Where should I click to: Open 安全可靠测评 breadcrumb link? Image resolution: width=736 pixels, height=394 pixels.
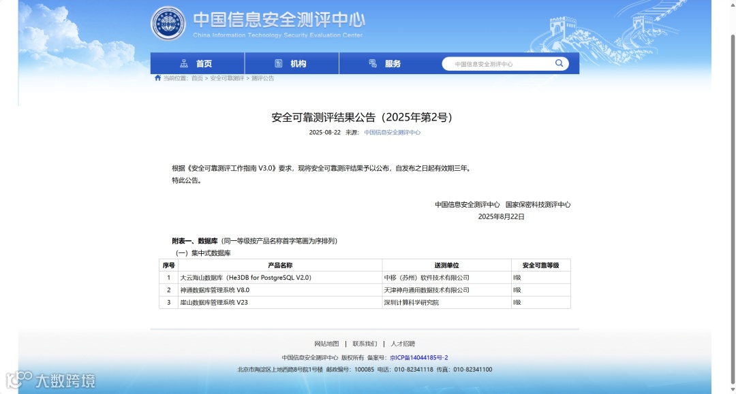coord(227,78)
